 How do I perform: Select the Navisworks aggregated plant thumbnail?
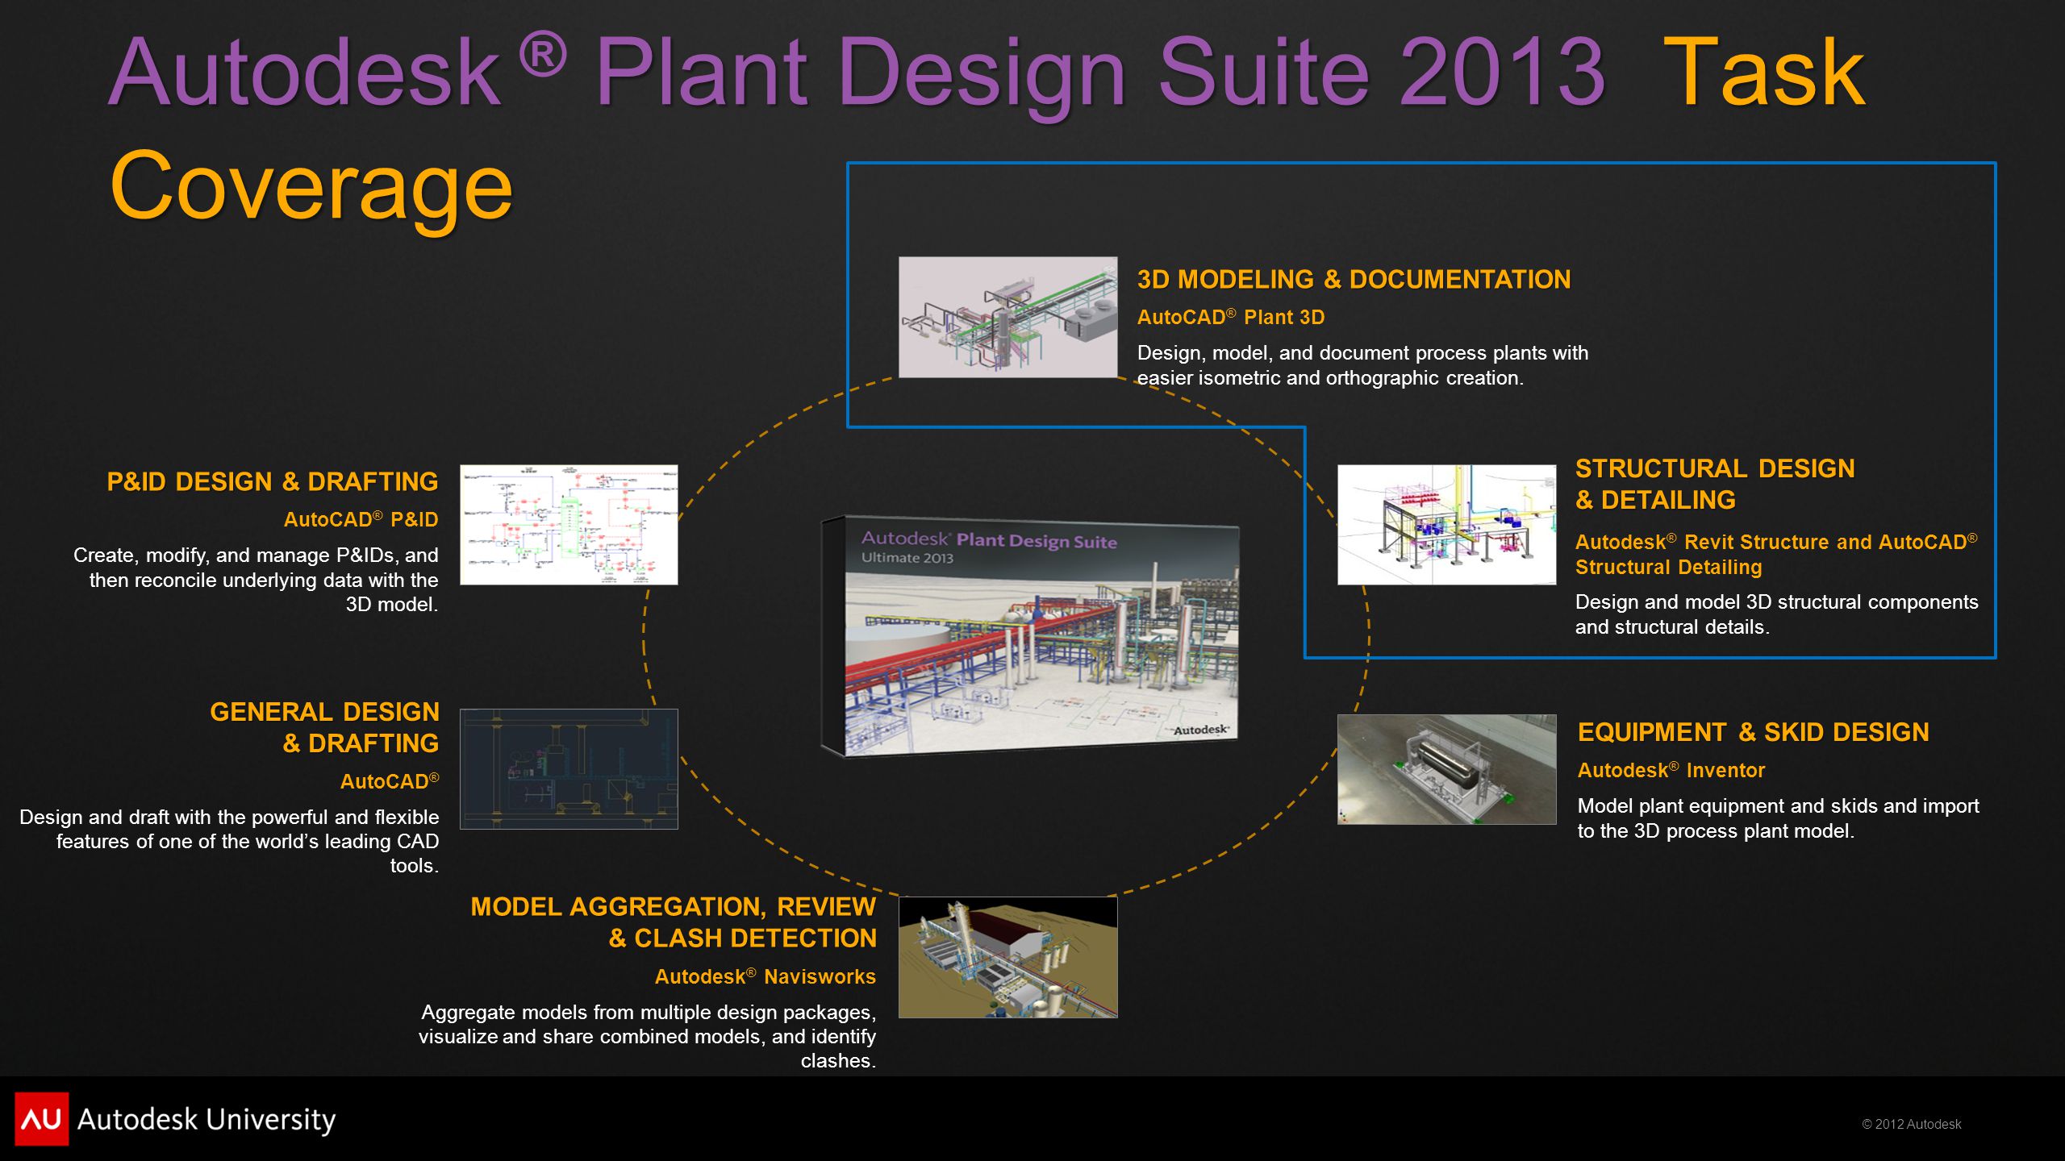point(1007,957)
